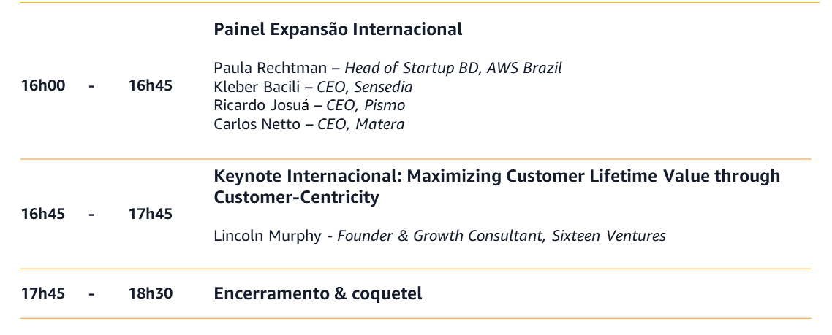
Task: Select Lincoln Murphy speaker line
Action: pos(440,235)
